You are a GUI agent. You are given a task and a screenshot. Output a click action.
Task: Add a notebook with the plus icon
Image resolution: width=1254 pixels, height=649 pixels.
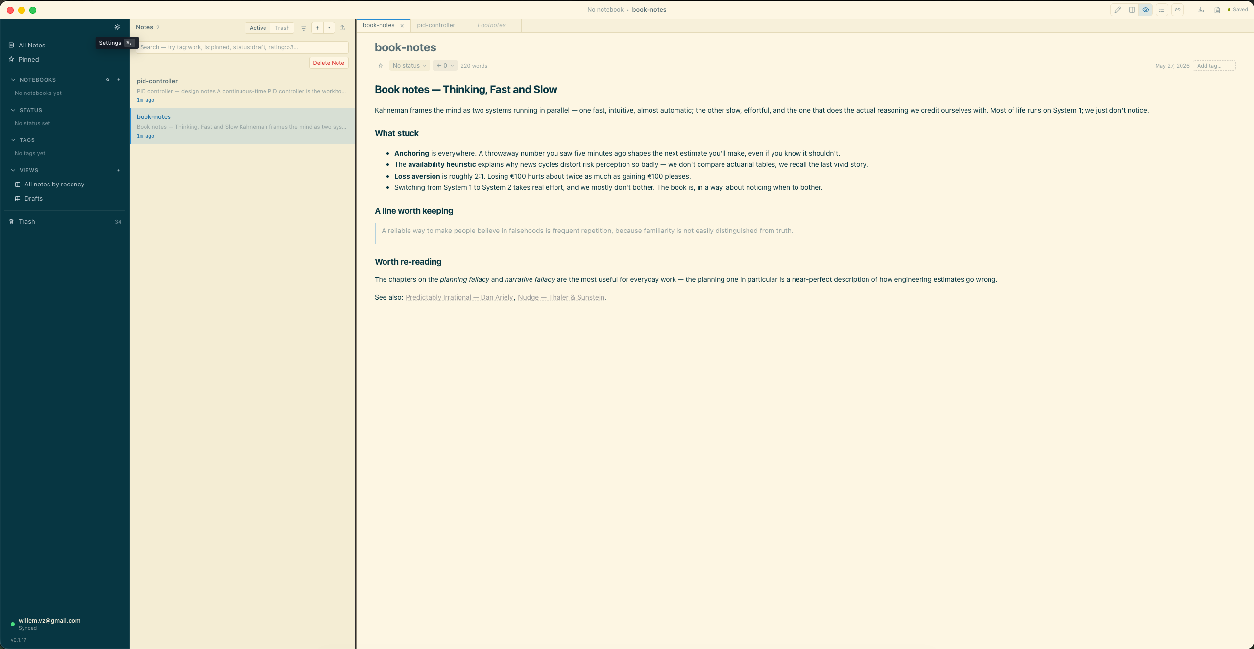point(119,80)
